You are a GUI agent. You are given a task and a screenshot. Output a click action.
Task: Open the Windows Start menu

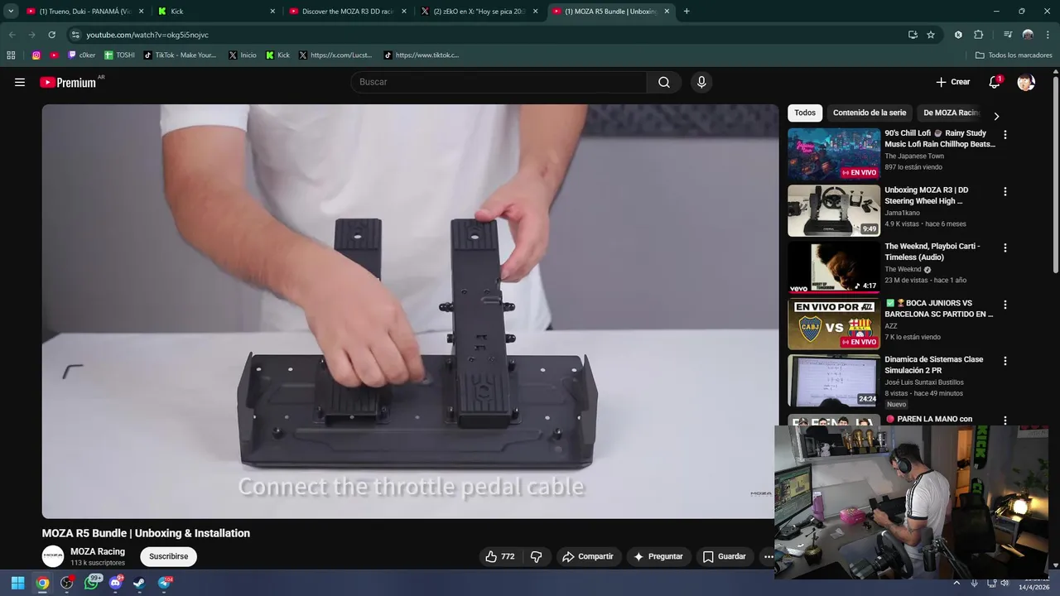(17, 583)
